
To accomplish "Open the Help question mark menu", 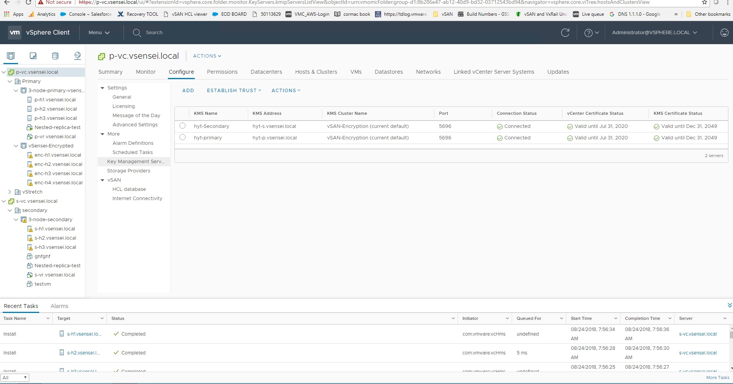I will [591, 33].
